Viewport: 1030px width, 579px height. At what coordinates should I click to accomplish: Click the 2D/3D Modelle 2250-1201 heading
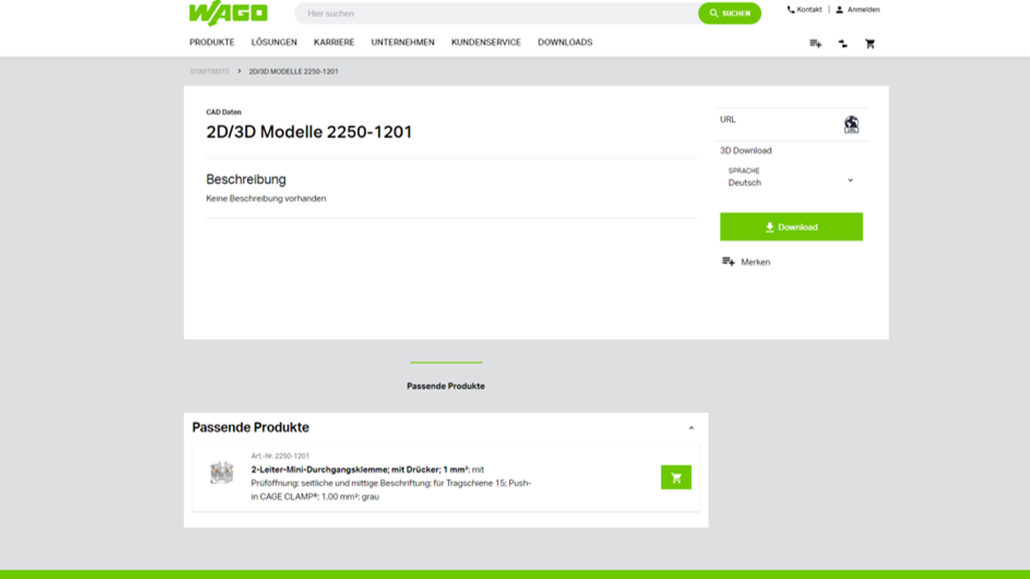click(x=309, y=132)
